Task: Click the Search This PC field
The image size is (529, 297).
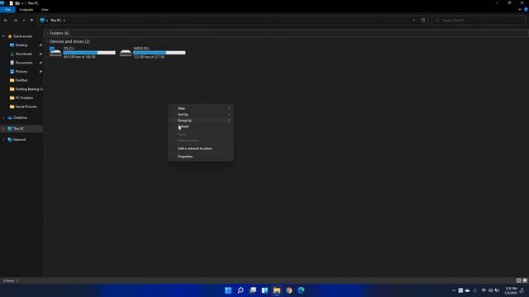Action: [x=479, y=20]
